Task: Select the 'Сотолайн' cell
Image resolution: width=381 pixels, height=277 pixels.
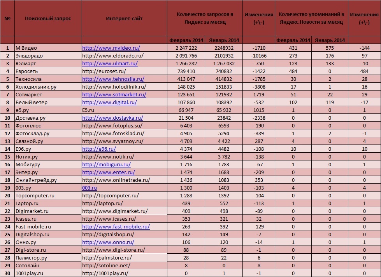Action: click(x=48, y=265)
